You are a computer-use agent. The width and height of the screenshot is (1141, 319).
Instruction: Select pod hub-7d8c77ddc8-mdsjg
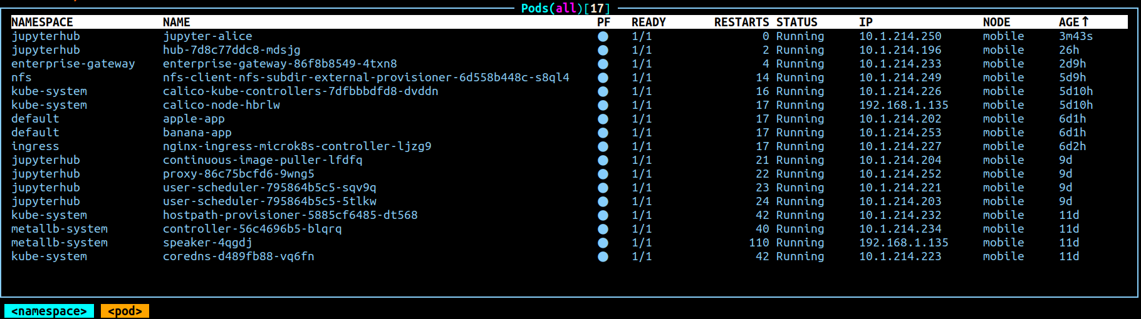569,50
